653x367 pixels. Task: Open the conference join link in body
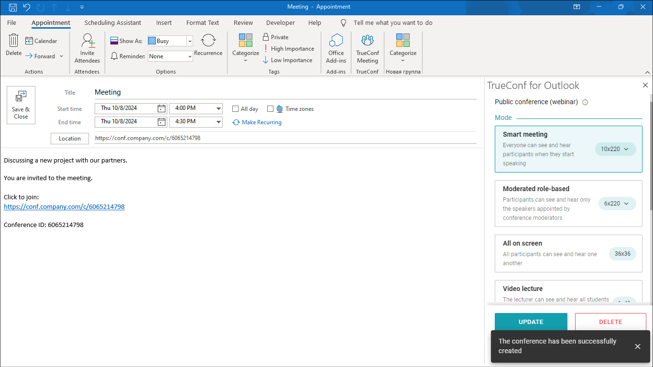pyautogui.click(x=64, y=207)
